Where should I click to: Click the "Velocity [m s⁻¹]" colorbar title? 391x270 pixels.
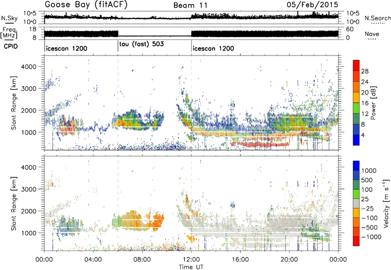[386, 203]
